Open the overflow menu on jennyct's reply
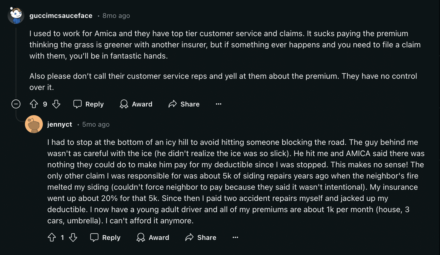This screenshot has height=255, width=440. point(235,237)
